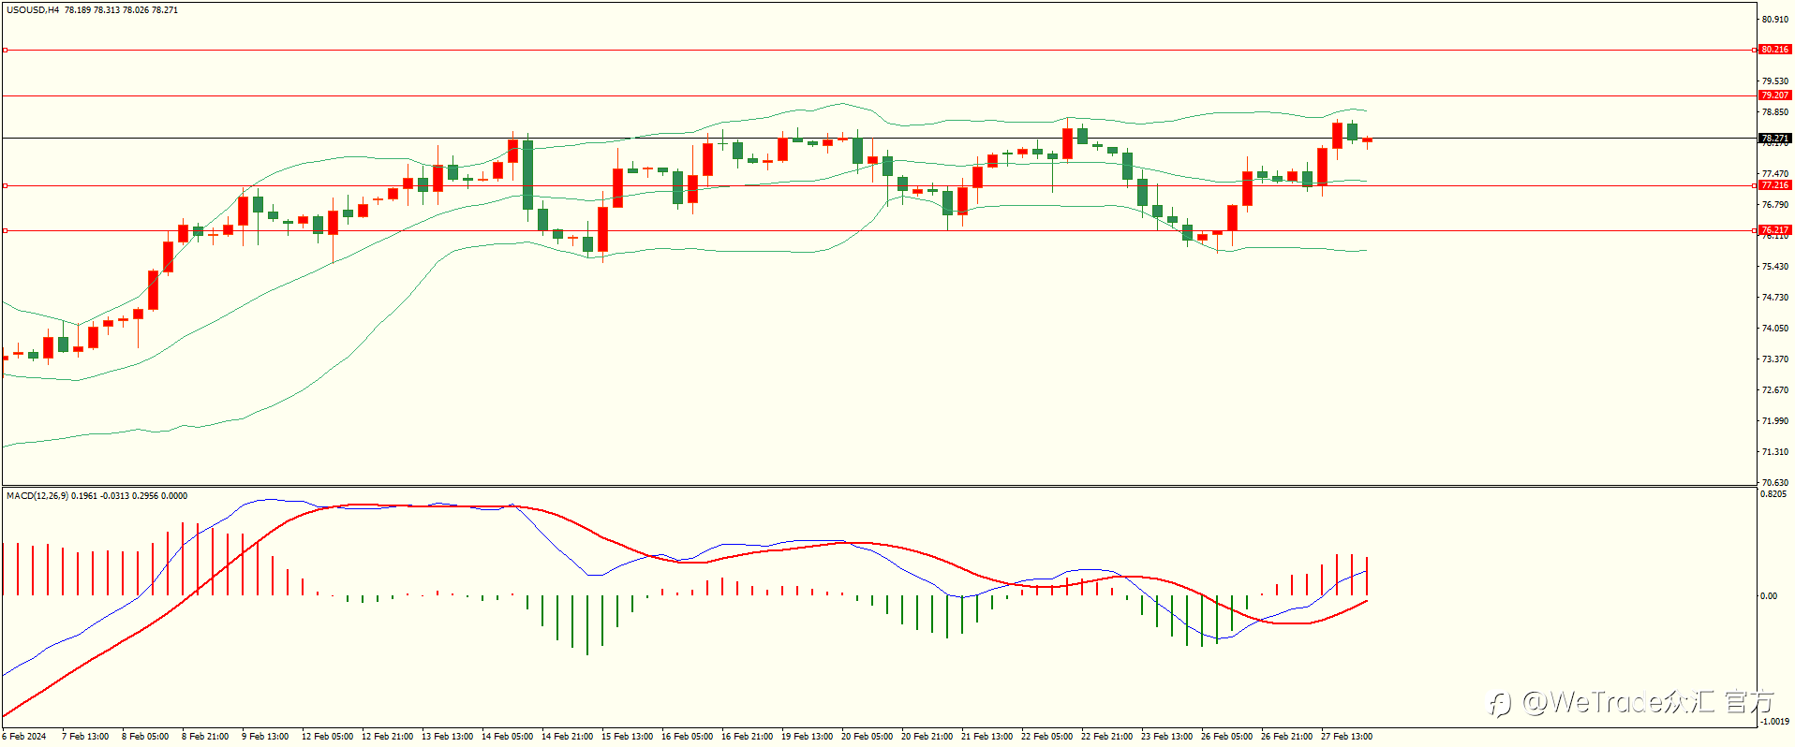Click the 74.730 price scale value

1774,298
